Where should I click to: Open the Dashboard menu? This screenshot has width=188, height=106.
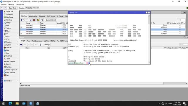click(x=20, y=5)
